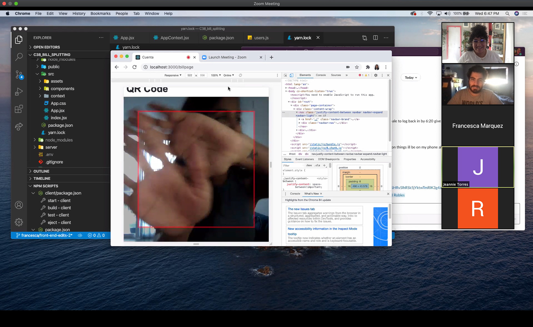Toggle element state with :hov
This screenshot has width=533, height=327.
point(309,165)
